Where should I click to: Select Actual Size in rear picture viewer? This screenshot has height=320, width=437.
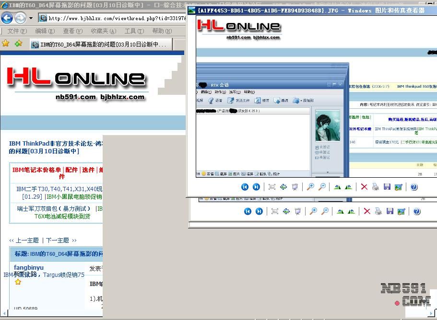[x=286, y=211]
